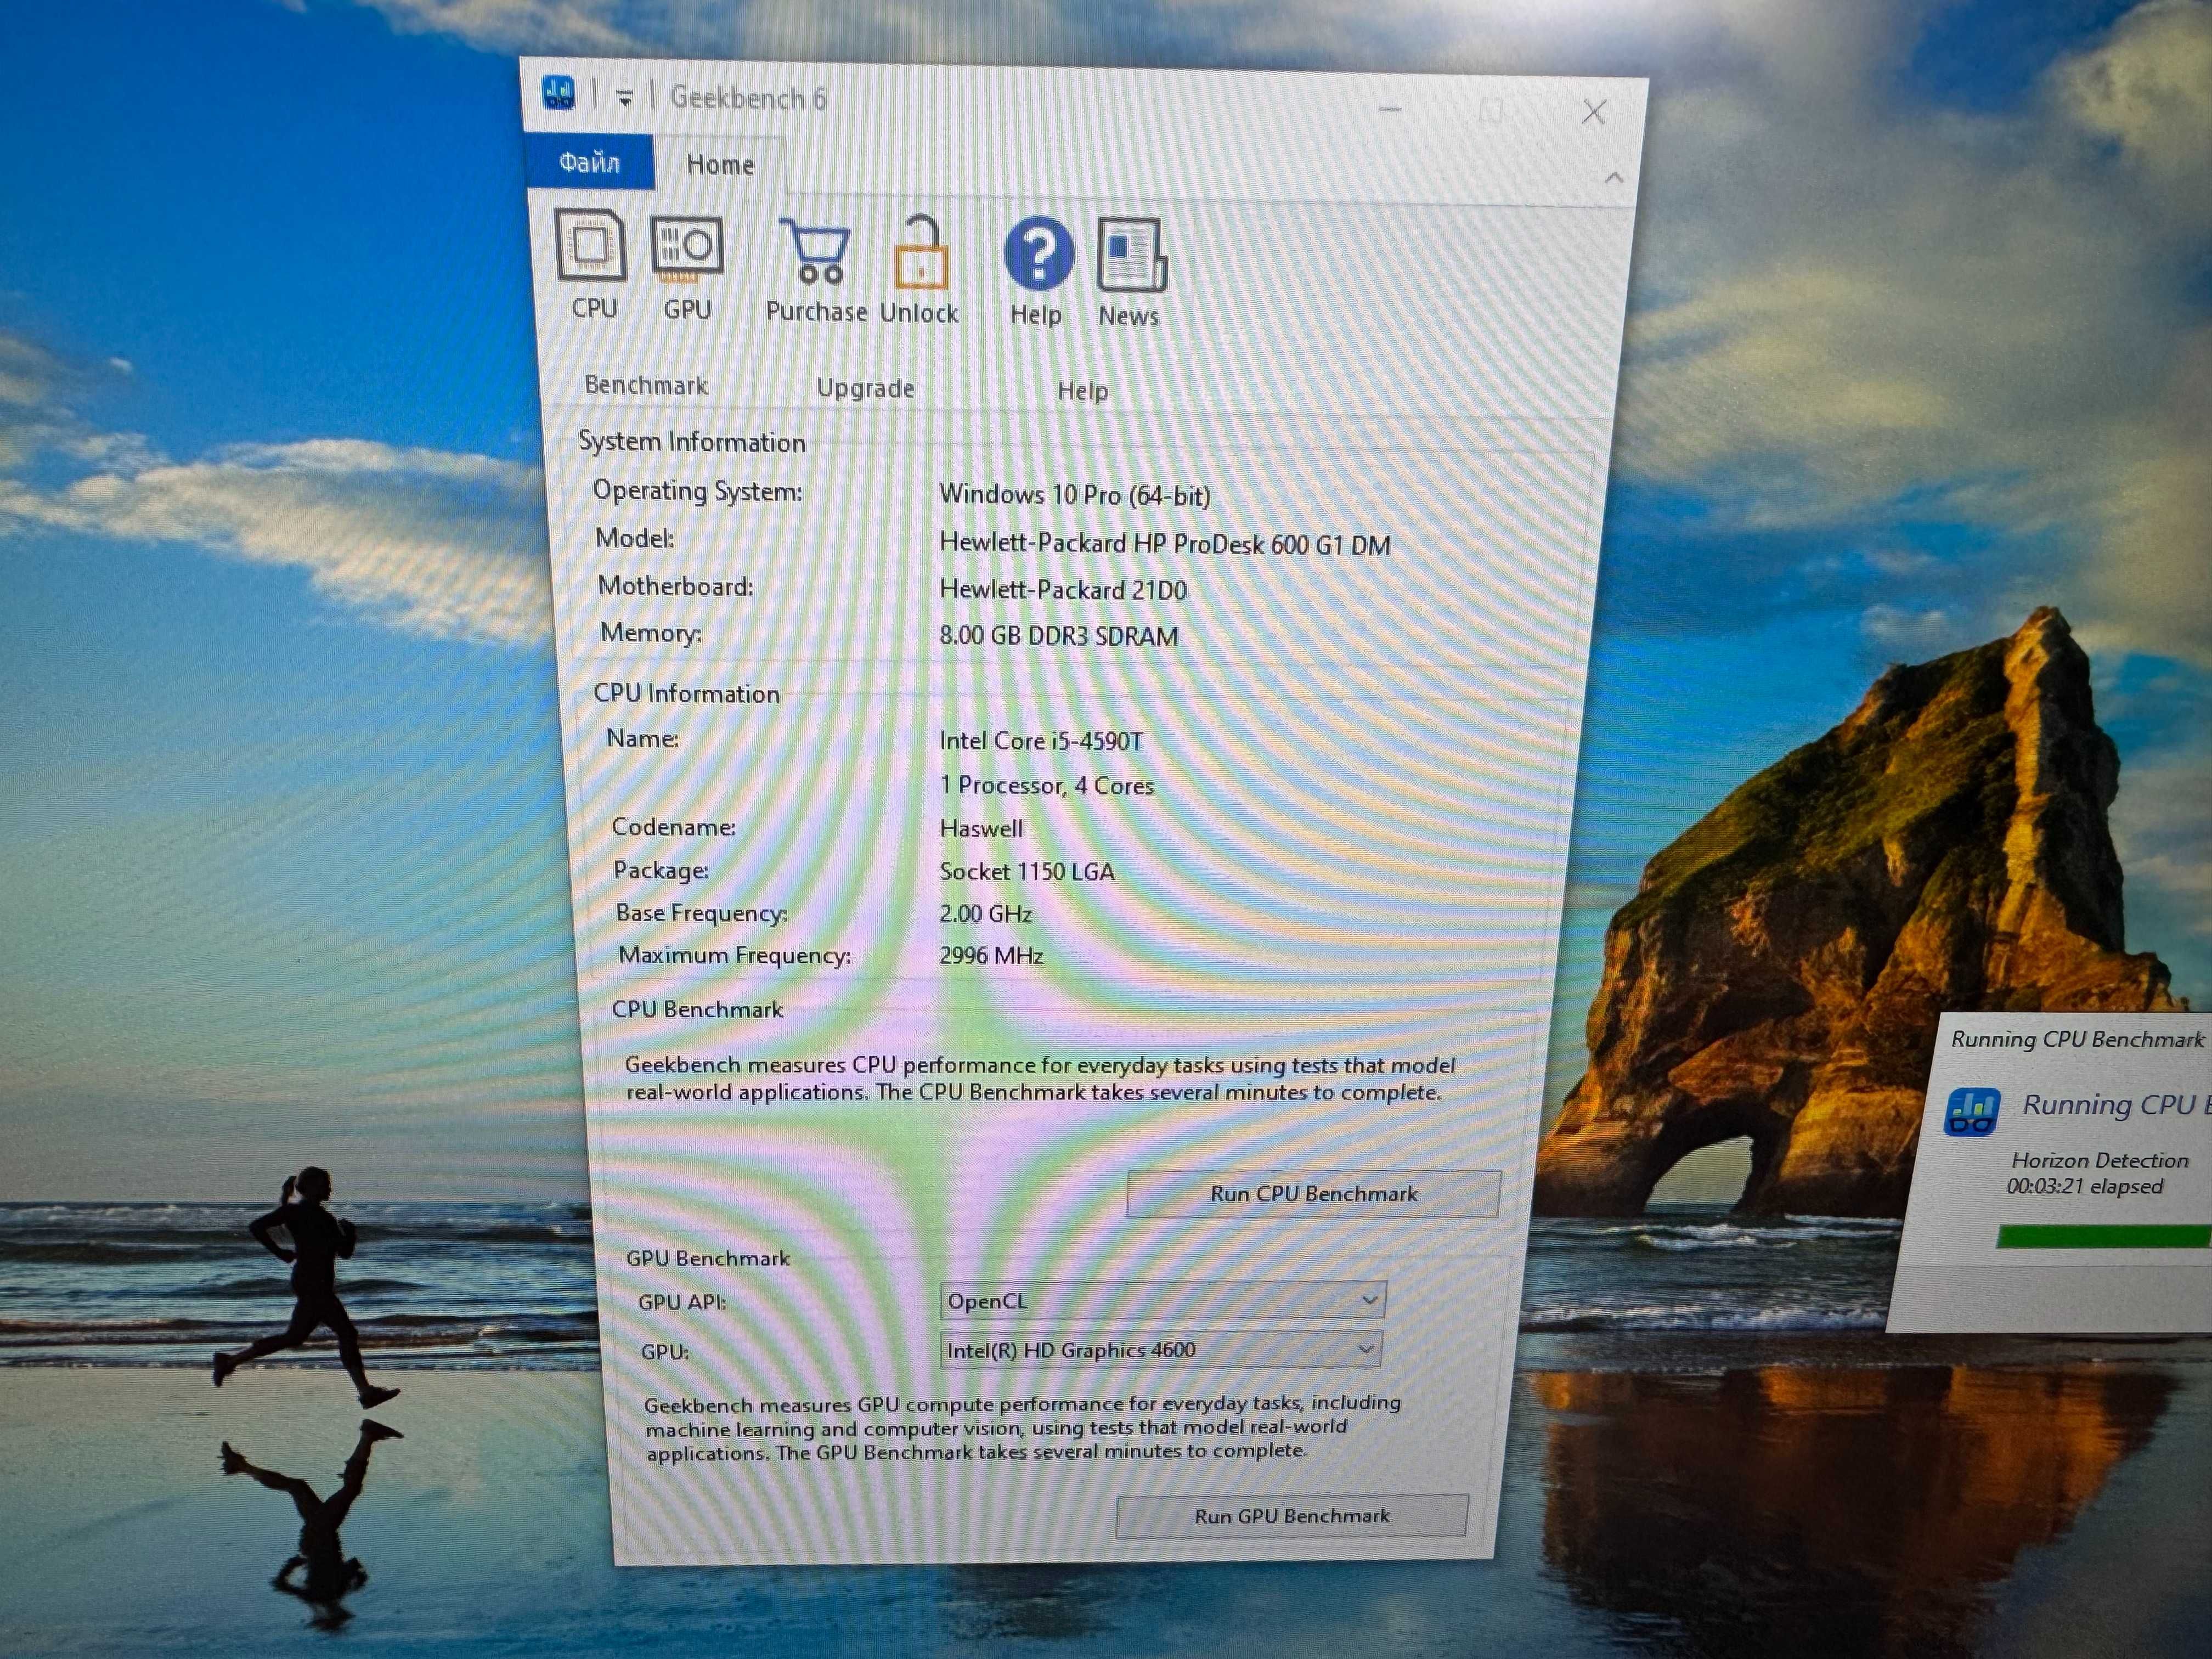The width and height of the screenshot is (2212, 1659).
Task: Click Geekbench icon in Running CPU Benchmark dialog
Action: (1972, 1112)
